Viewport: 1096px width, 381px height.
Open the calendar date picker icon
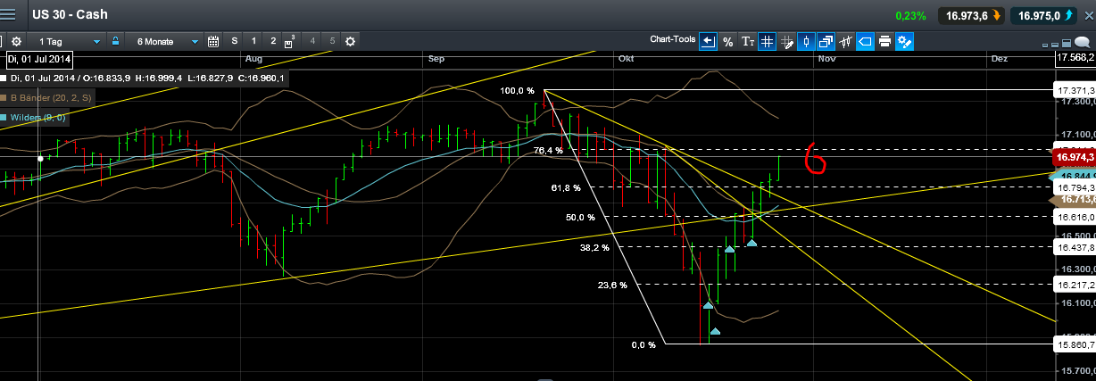pyautogui.click(x=213, y=41)
